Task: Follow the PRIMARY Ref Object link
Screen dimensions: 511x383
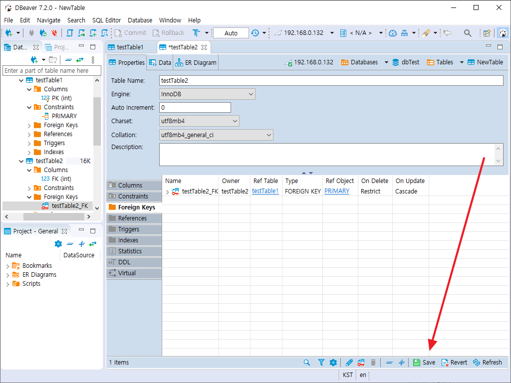Action: [x=337, y=191]
